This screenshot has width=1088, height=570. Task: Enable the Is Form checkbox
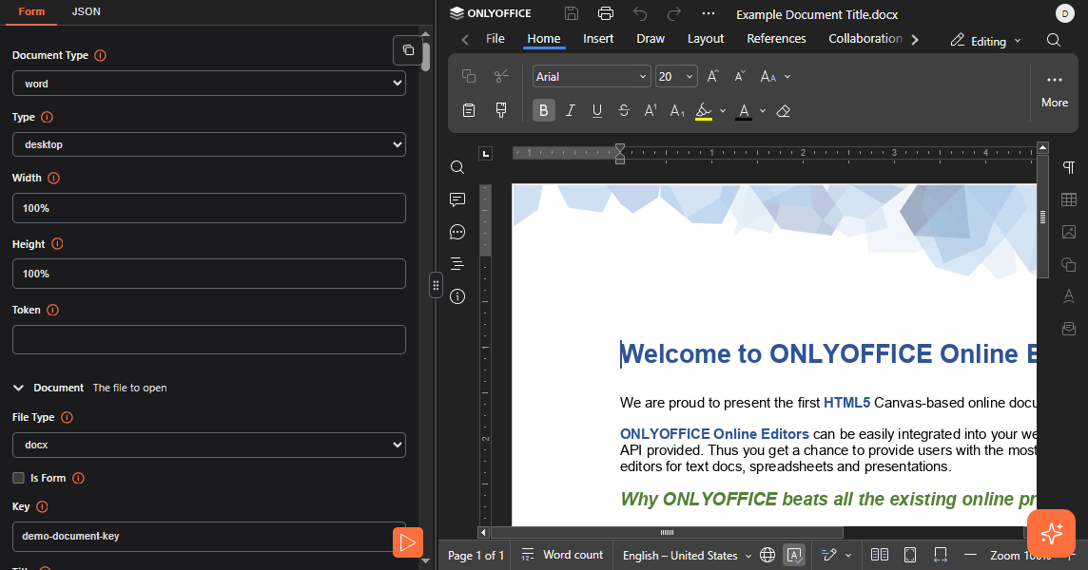(x=18, y=478)
